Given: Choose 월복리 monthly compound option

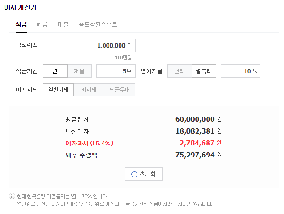Looking at the screenshot, I should click(204, 71).
